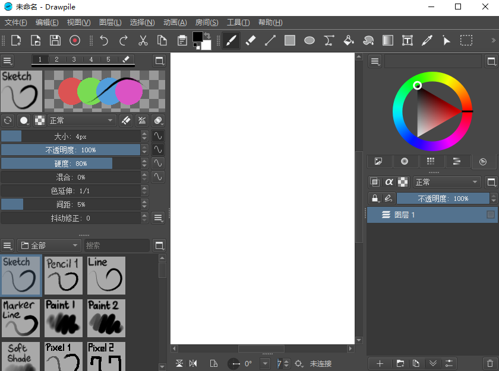The width and height of the screenshot is (499, 371).
Task: Select the Pencil 1 brush preset
Action: 64,276
